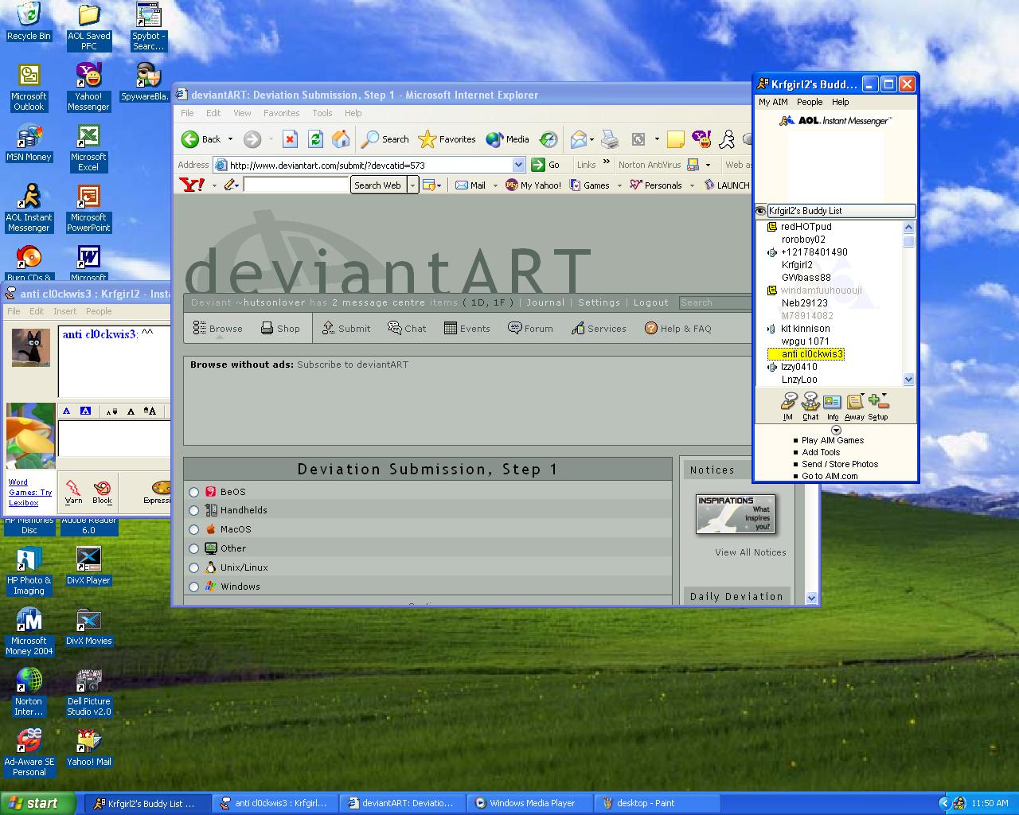Click the background color button in IM window
The height and width of the screenshot is (815, 1019).
85,411
